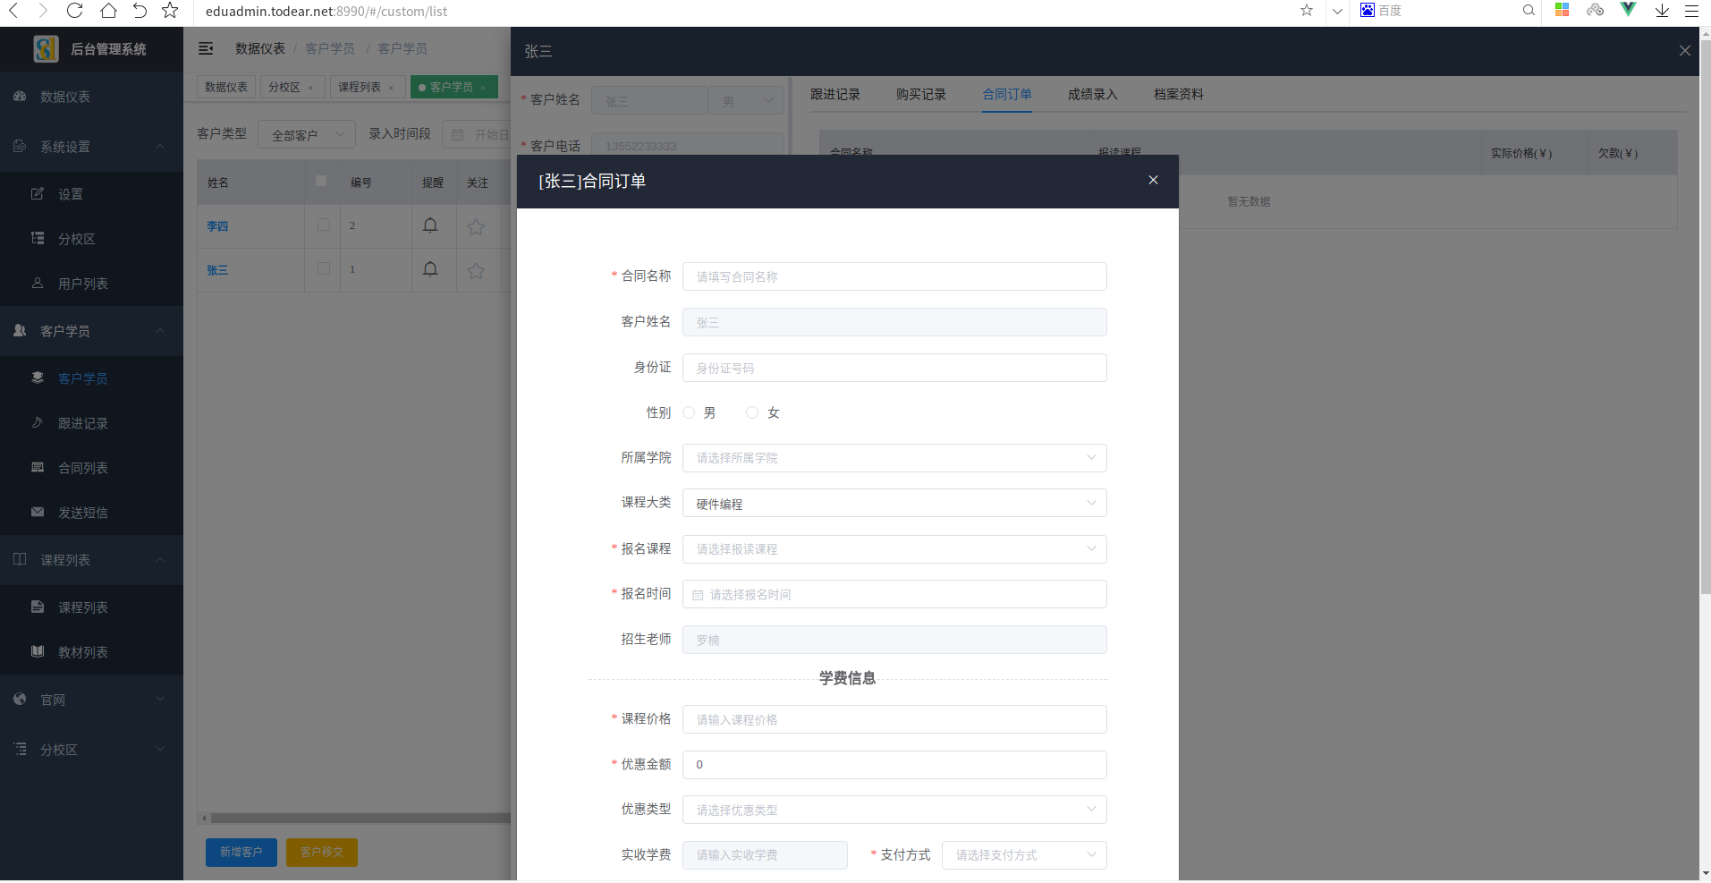
Task: Star 李四 as followed
Action: pos(476,226)
